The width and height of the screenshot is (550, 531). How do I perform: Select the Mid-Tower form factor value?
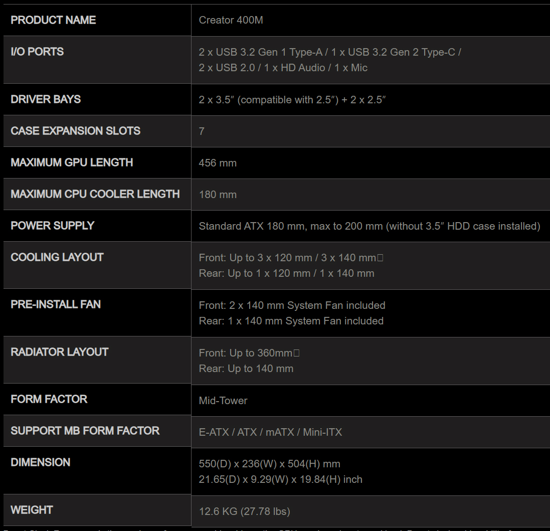point(223,401)
